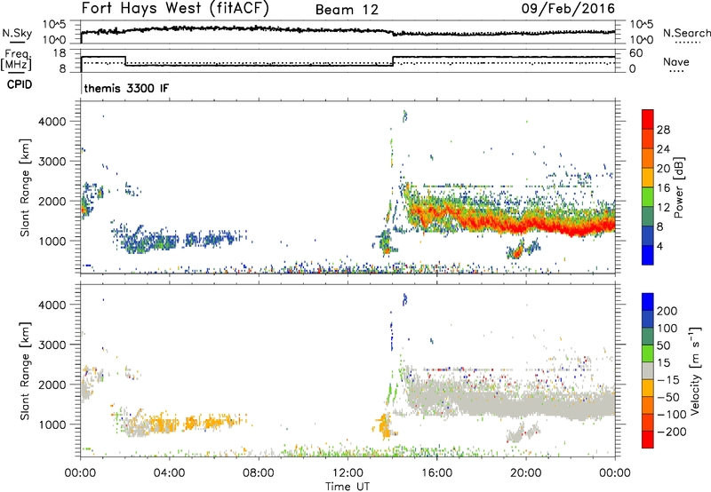
Task: Select the '1000' slant range tick in velocity panel
Action: (52, 425)
